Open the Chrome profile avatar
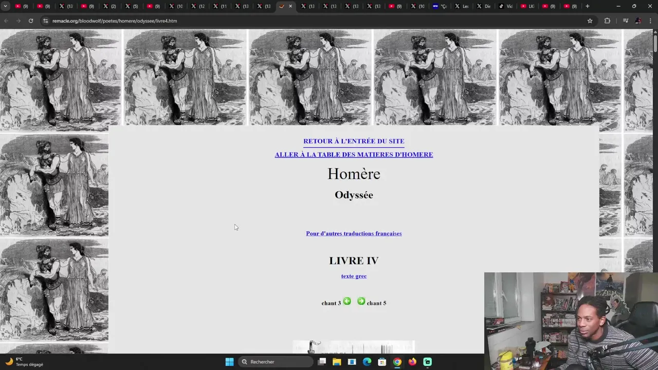 (638, 21)
